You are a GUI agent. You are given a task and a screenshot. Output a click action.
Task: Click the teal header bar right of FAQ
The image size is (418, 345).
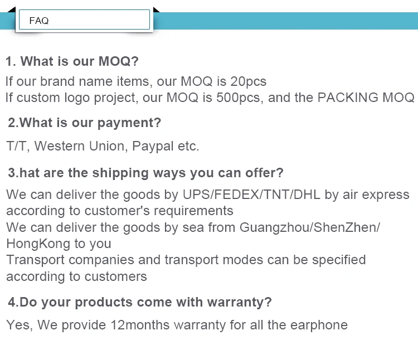pyautogui.click(x=284, y=21)
